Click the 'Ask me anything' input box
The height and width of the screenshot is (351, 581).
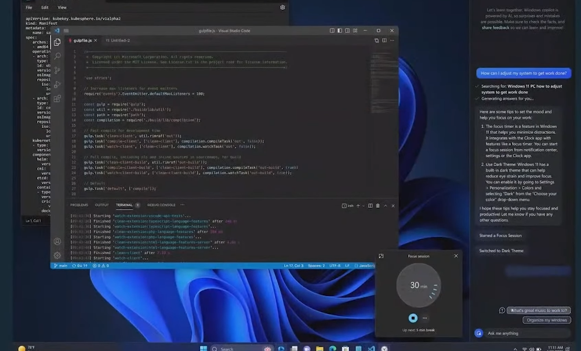(527, 333)
